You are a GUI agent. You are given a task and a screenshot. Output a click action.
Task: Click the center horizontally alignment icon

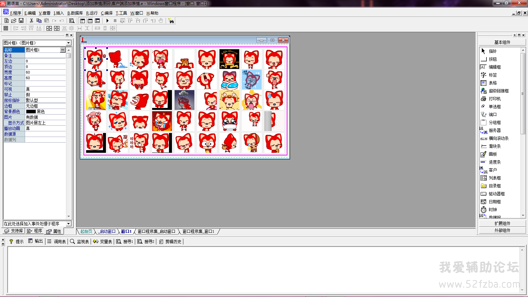(49, 28)
